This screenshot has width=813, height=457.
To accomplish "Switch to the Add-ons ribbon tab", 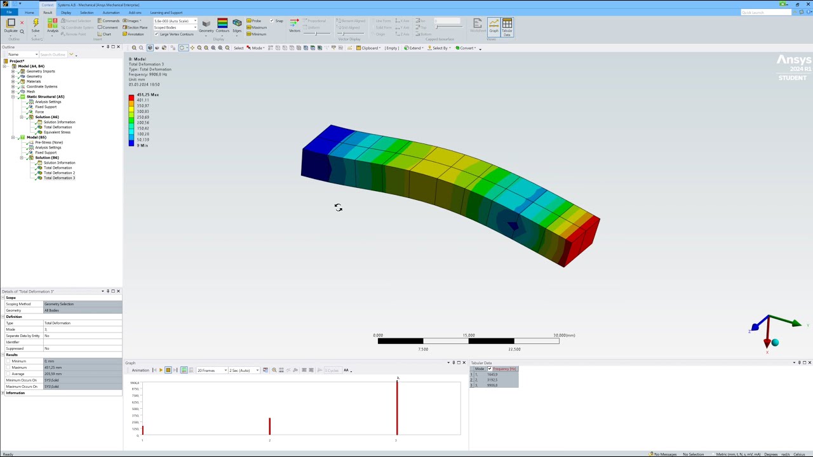I will (x=135, y=12).
